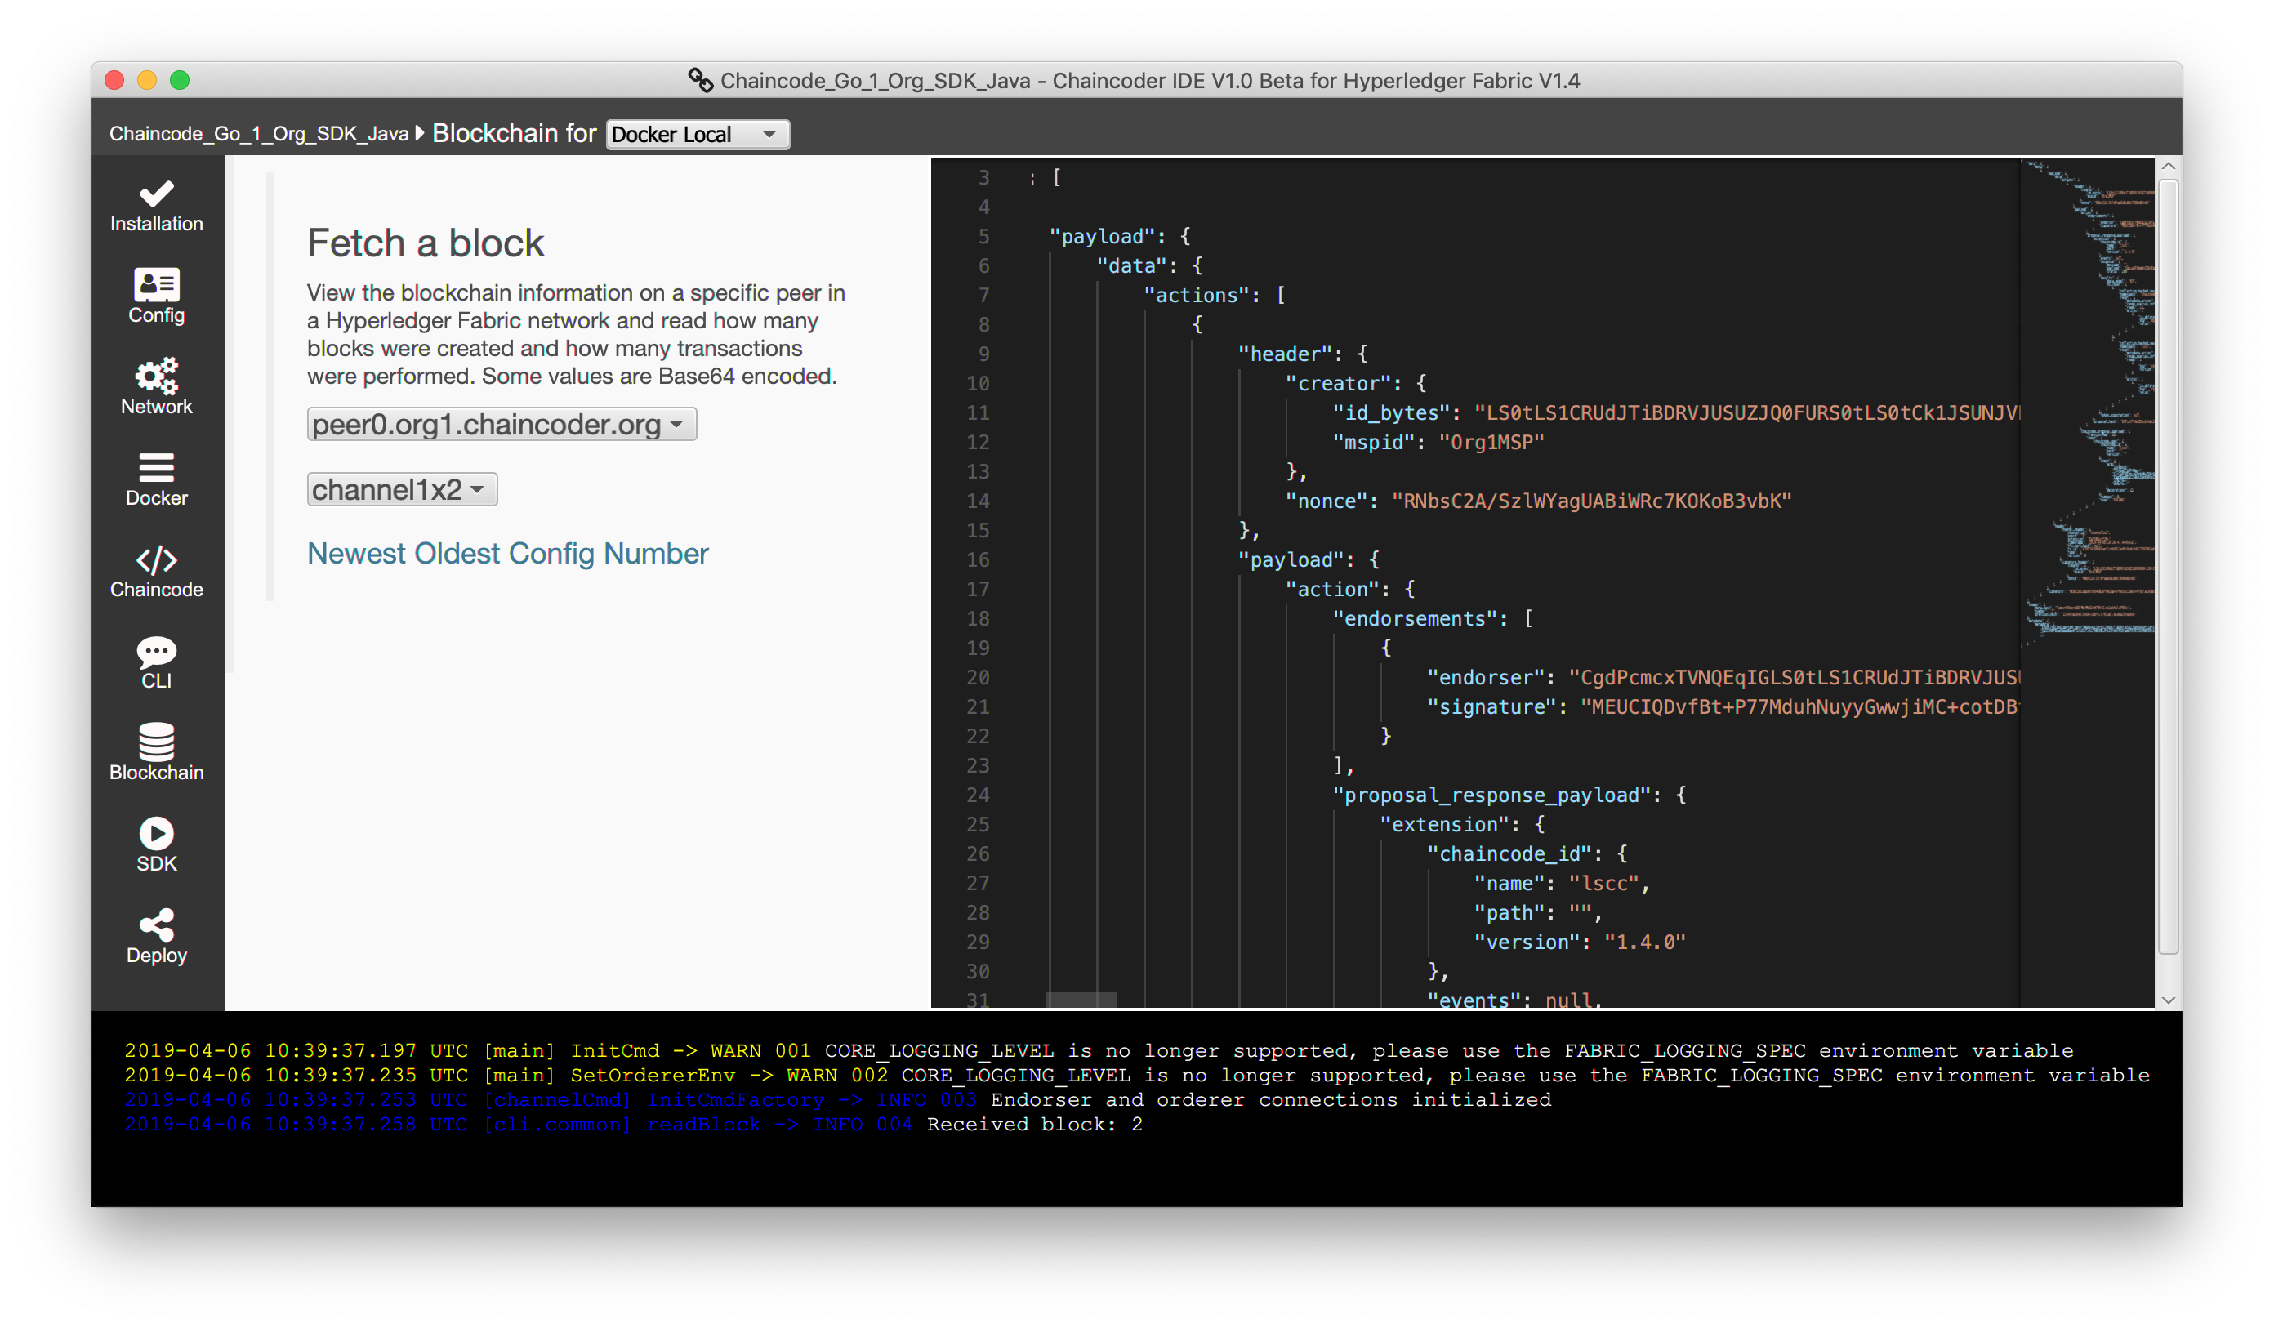Open the Installation checkmark section

tap(156, 207)
